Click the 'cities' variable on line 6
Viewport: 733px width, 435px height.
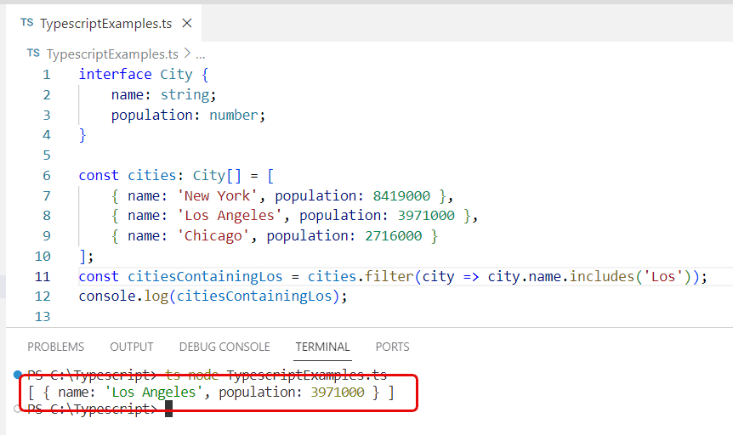152,175
